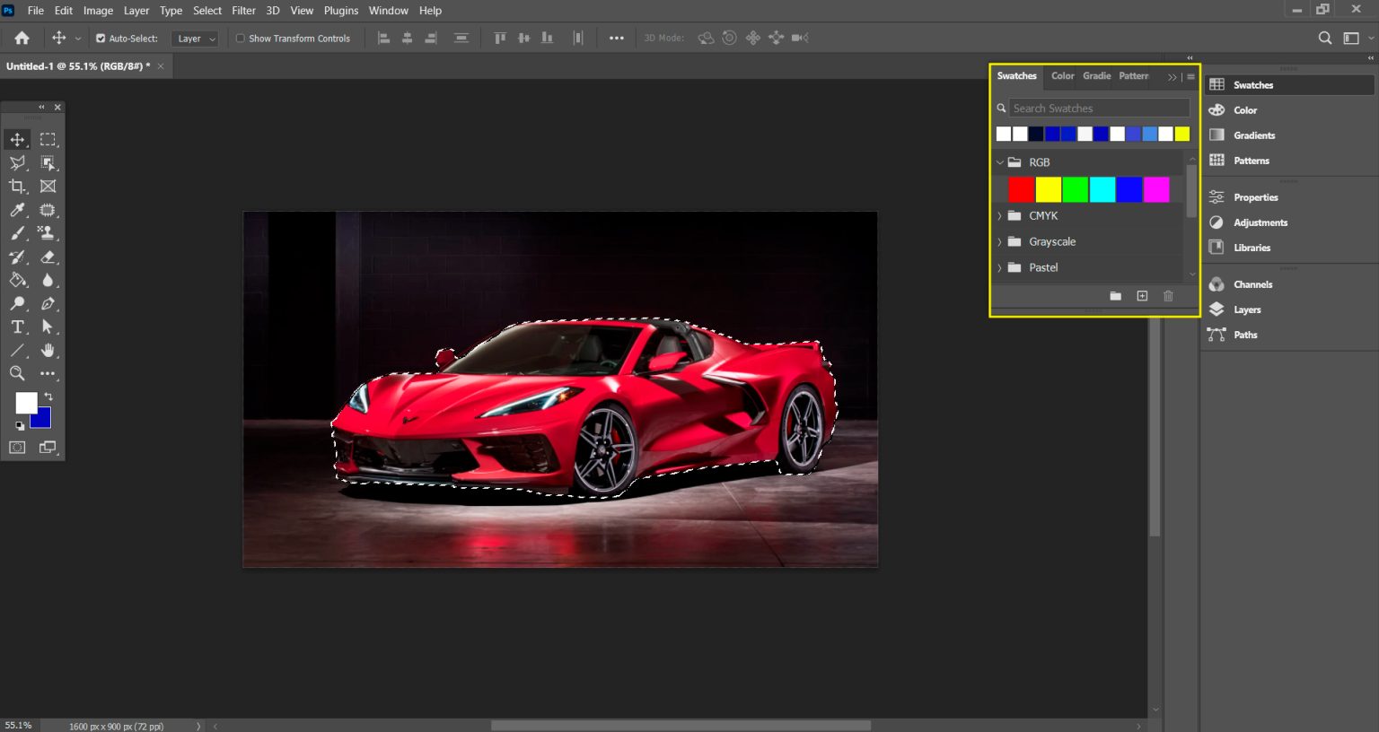Open the Layers panel button
This screenshot has width=1379, height=732.
1246,309
